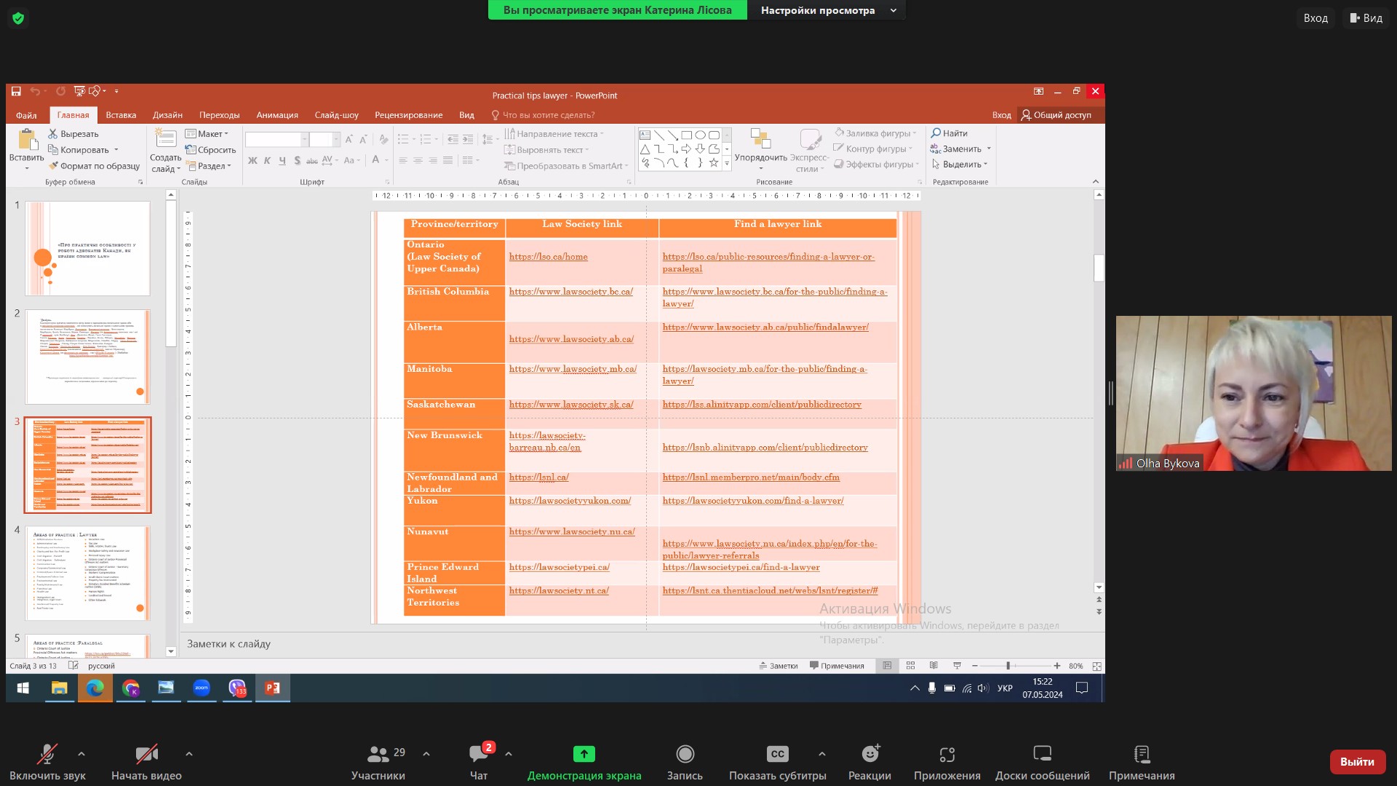
Task: Open the File (Файл) tab
Action: pyautogui.click(x=26, y=115)
